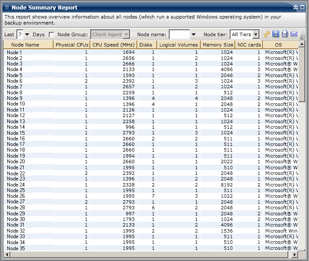309x261 pixels.
Task: Select the Node 29 row
Action: pos(151,214)
